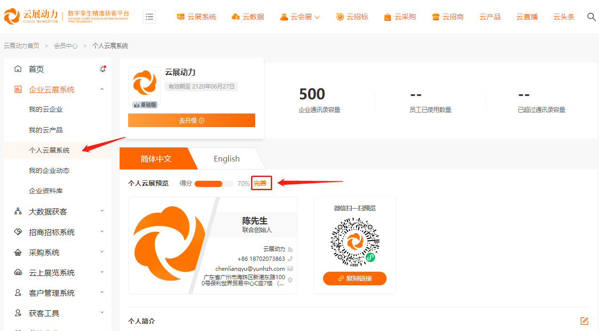Click the phone icon on business card
The height and width of the screenshot is (331, 599).
(x=290, y=258)
